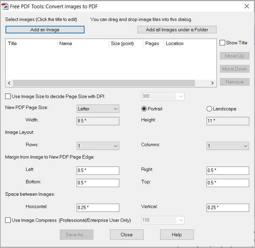
Task: Click the Close button at bottom
Action: point(127,234)
